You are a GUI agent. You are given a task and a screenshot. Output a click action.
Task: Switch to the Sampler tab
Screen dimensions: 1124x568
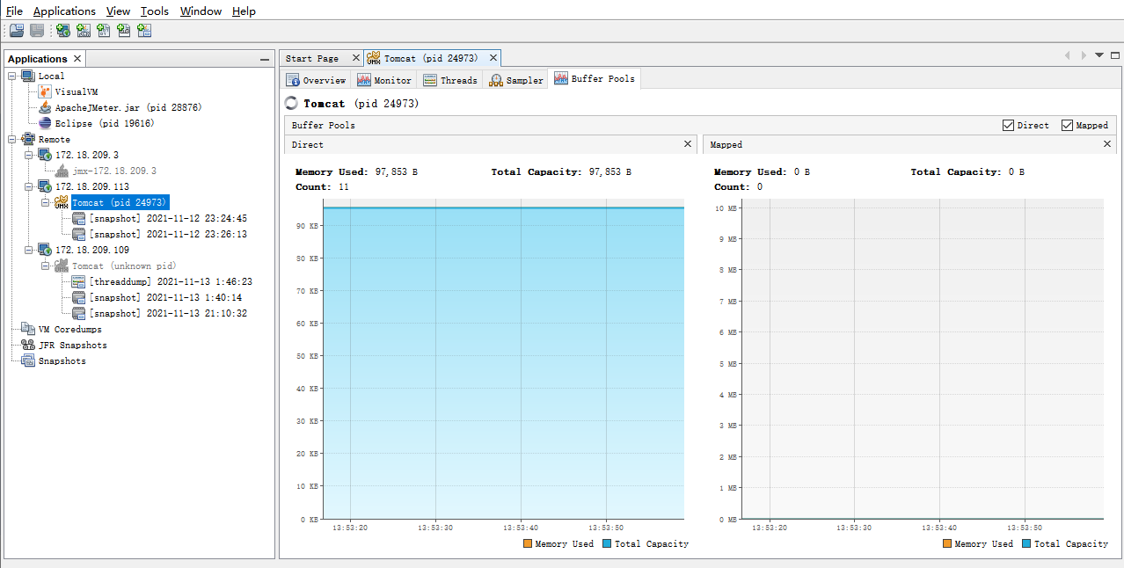(516, 80)
